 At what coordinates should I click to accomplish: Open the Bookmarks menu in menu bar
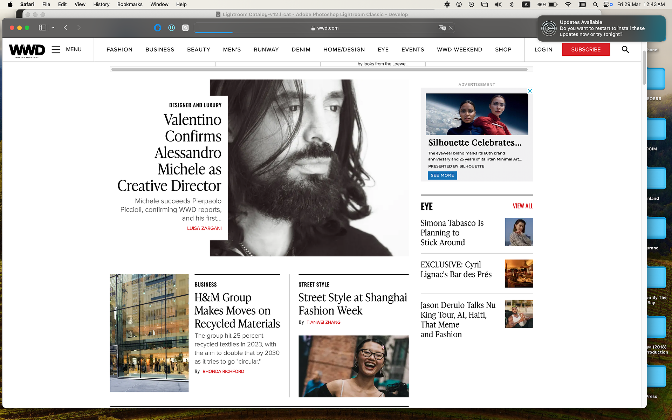coord(130,4)
